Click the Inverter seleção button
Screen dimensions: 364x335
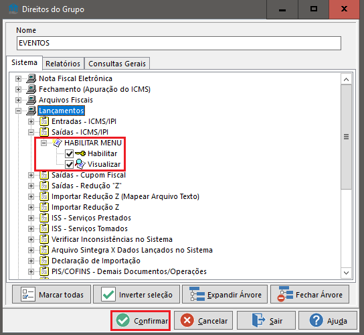point(136,294)
